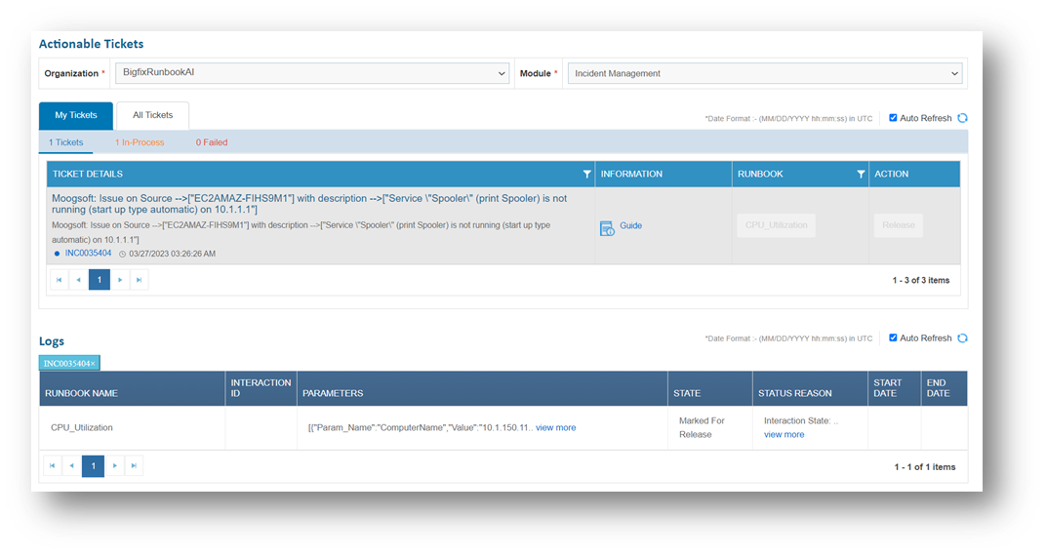This screenshot has width=1046, height=555.
Task: Click the INTERACTION ID column header
Action: coord(261,388)
